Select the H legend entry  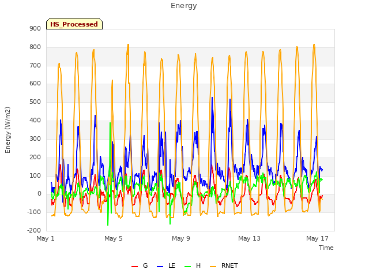click(x=193, y=265)
